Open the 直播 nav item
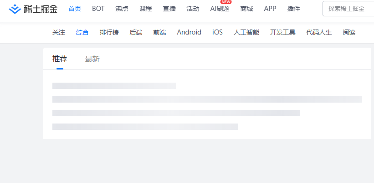374x183 pixels. [169, 9]
